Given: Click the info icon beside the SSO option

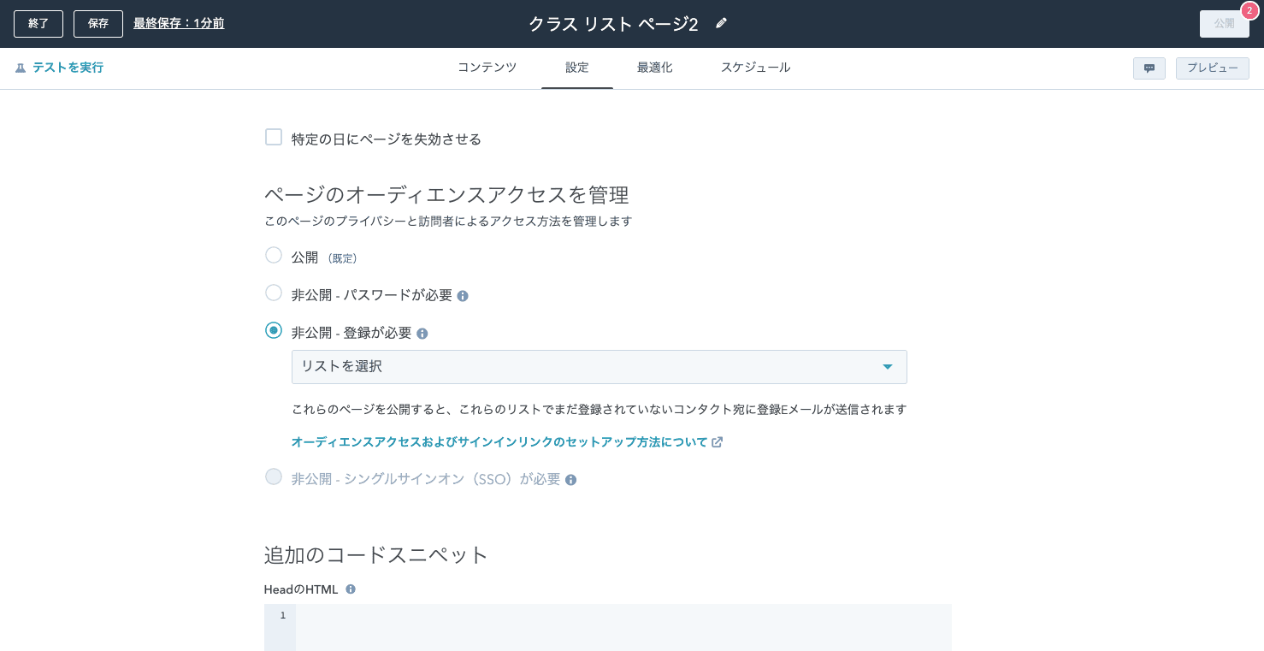Looking at the screenshot, I should [x=570, y=480].
